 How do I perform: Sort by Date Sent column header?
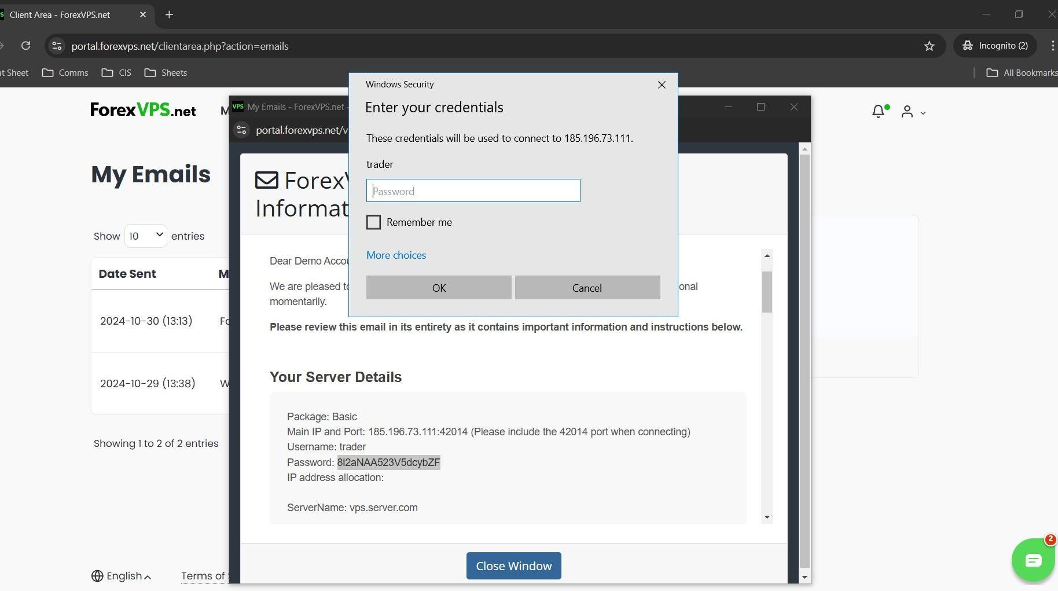[x=127, y=274]
